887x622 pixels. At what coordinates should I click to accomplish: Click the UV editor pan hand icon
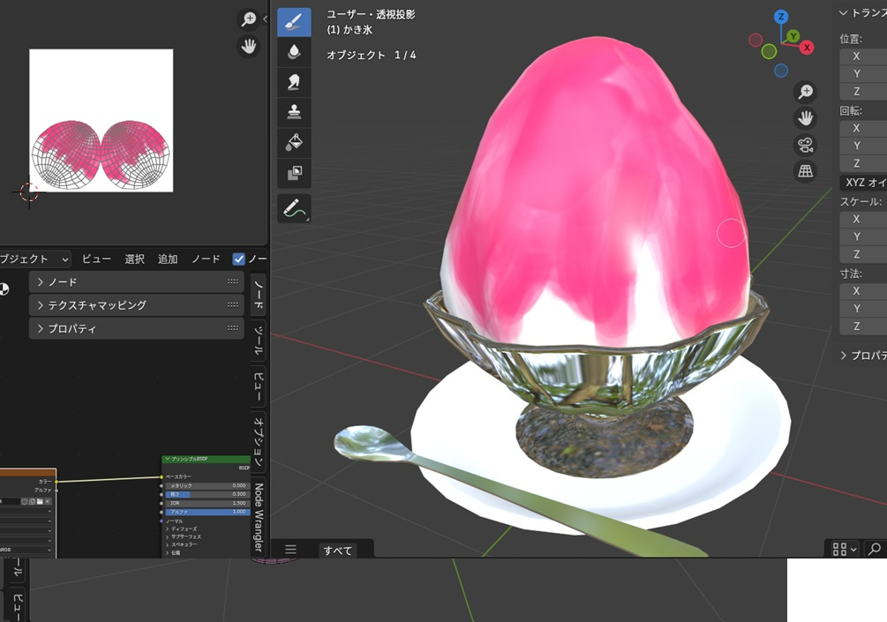coord(248,46)
